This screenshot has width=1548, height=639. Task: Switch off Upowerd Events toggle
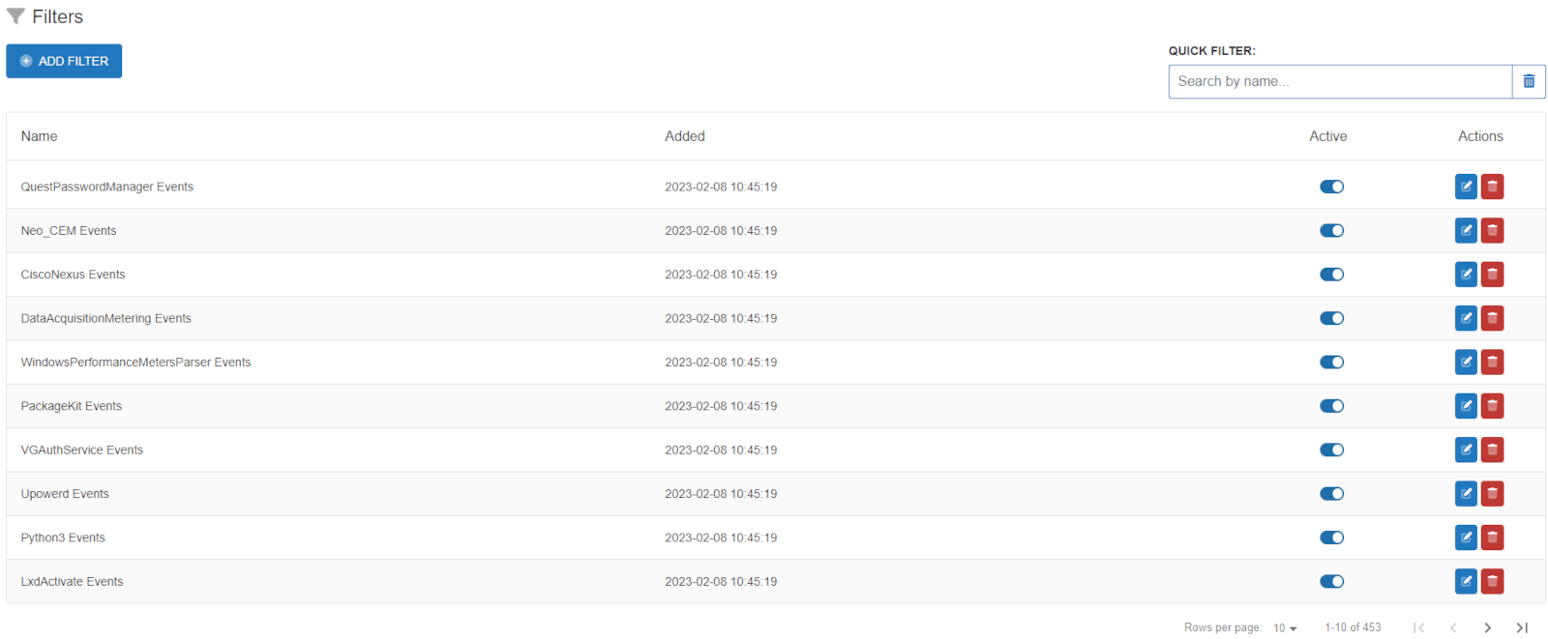[1331, 494]
